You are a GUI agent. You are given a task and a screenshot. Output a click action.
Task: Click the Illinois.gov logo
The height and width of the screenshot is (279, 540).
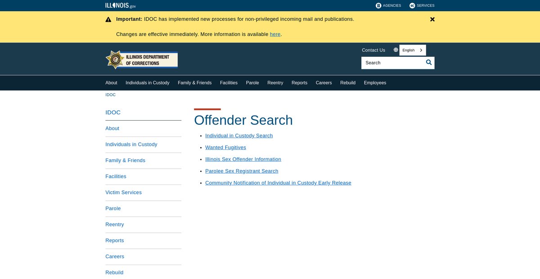pos(121,5)
